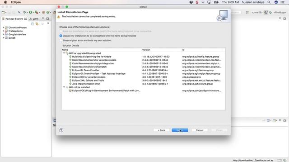Collapse 'Will not be installed' group
289x162 pixels.
click(x=64, y=87)
